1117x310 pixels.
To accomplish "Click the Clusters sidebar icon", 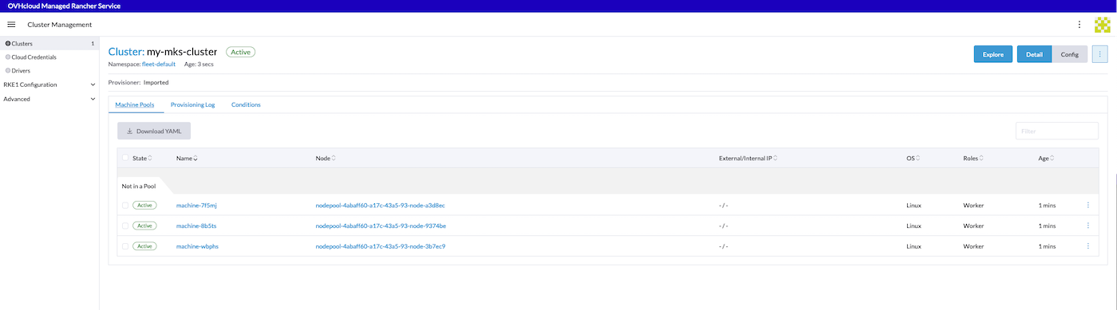I will (8, 44).
